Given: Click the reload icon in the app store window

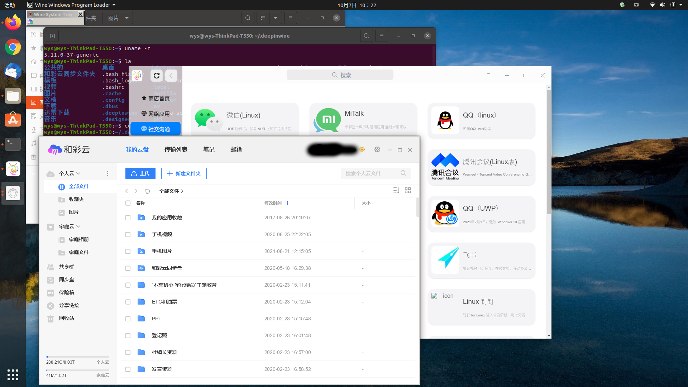Looking at the screenshot, I should point(157,75).
